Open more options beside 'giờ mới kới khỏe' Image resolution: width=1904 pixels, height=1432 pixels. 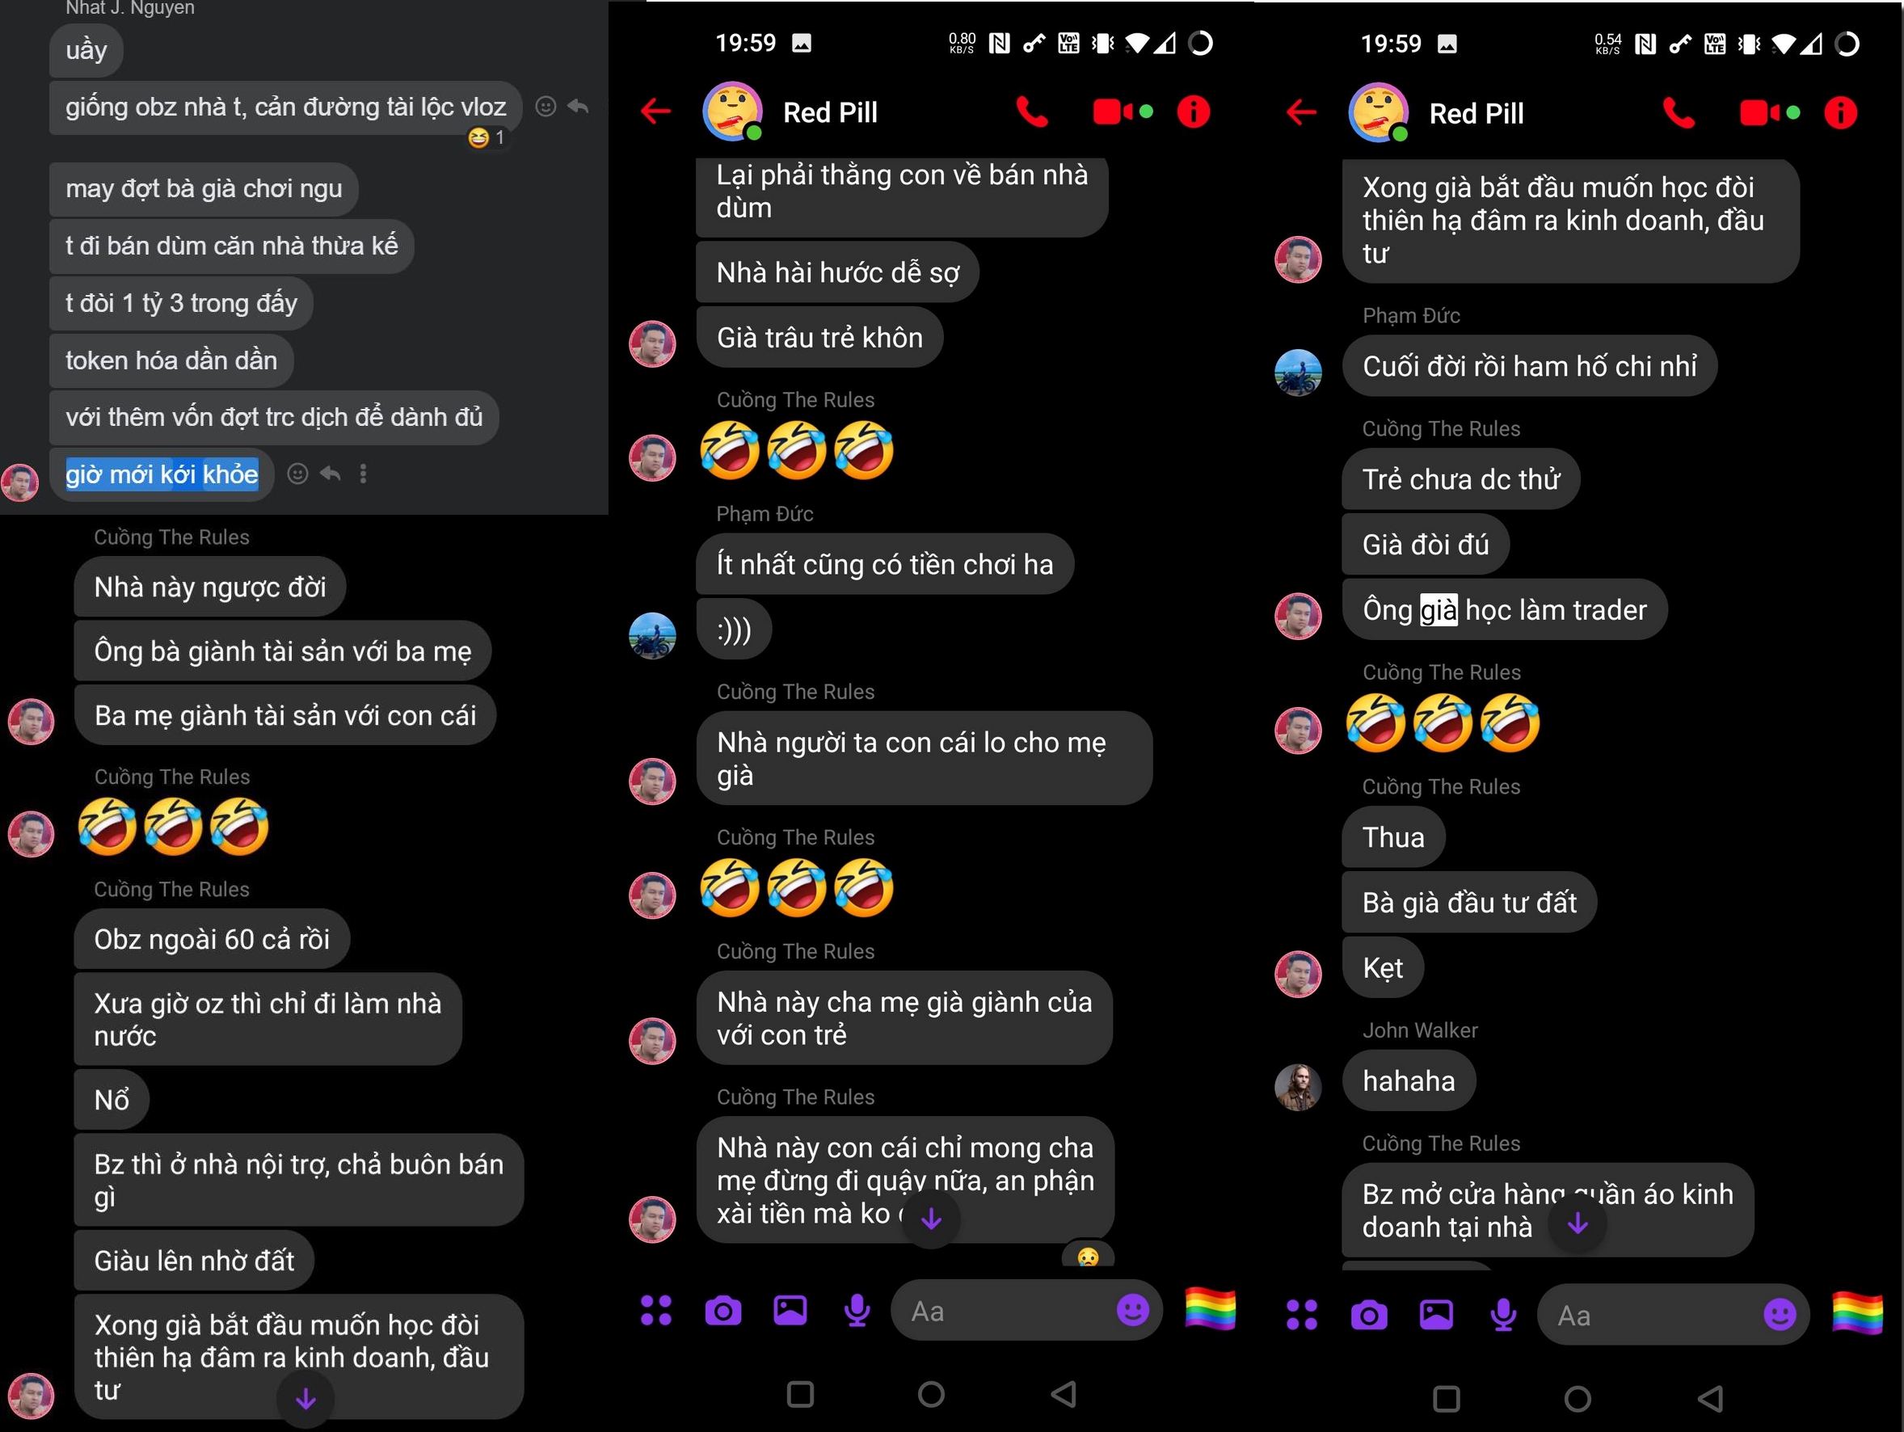click(363, 474)
